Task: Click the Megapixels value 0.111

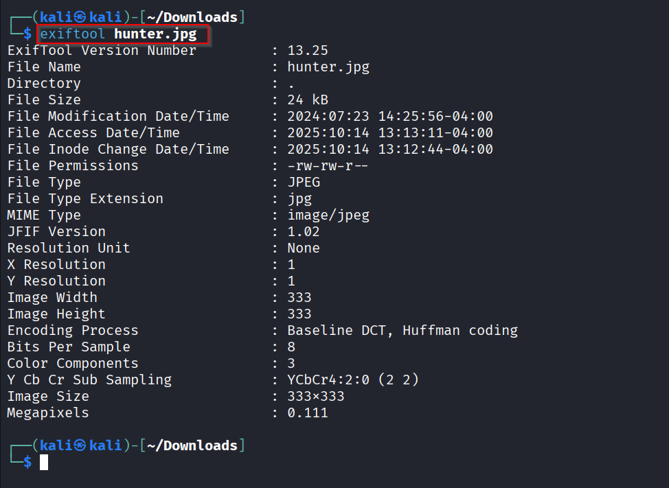Action: click(x=308, y=413)
